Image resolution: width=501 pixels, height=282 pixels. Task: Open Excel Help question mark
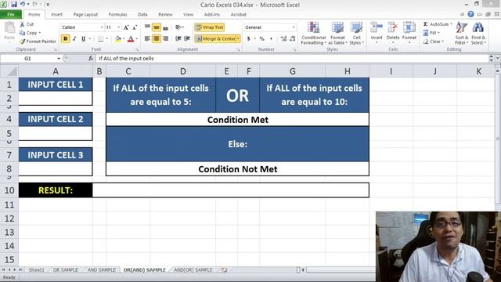point(470,14)
